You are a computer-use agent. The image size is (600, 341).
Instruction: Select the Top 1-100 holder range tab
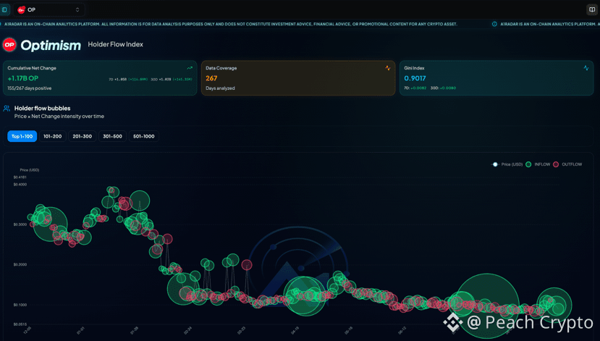point(22,136)
